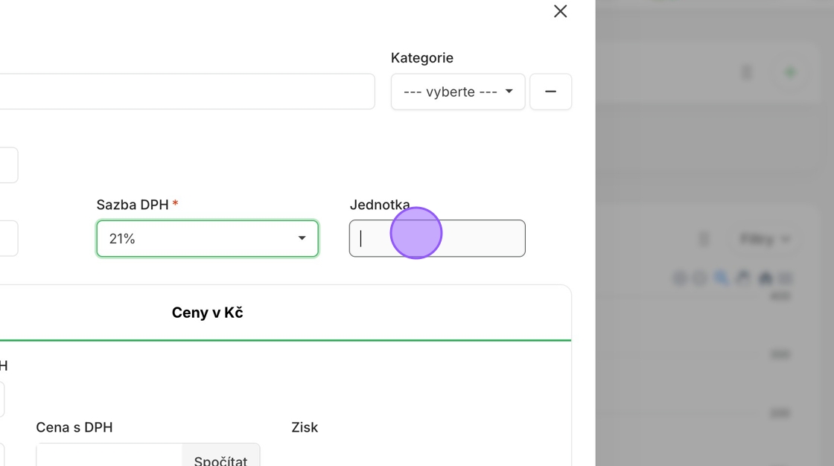Close the product form dialog with X
The width and height of the screenshot is (834, 466).
pyautogui.click(x=560, y=11)
